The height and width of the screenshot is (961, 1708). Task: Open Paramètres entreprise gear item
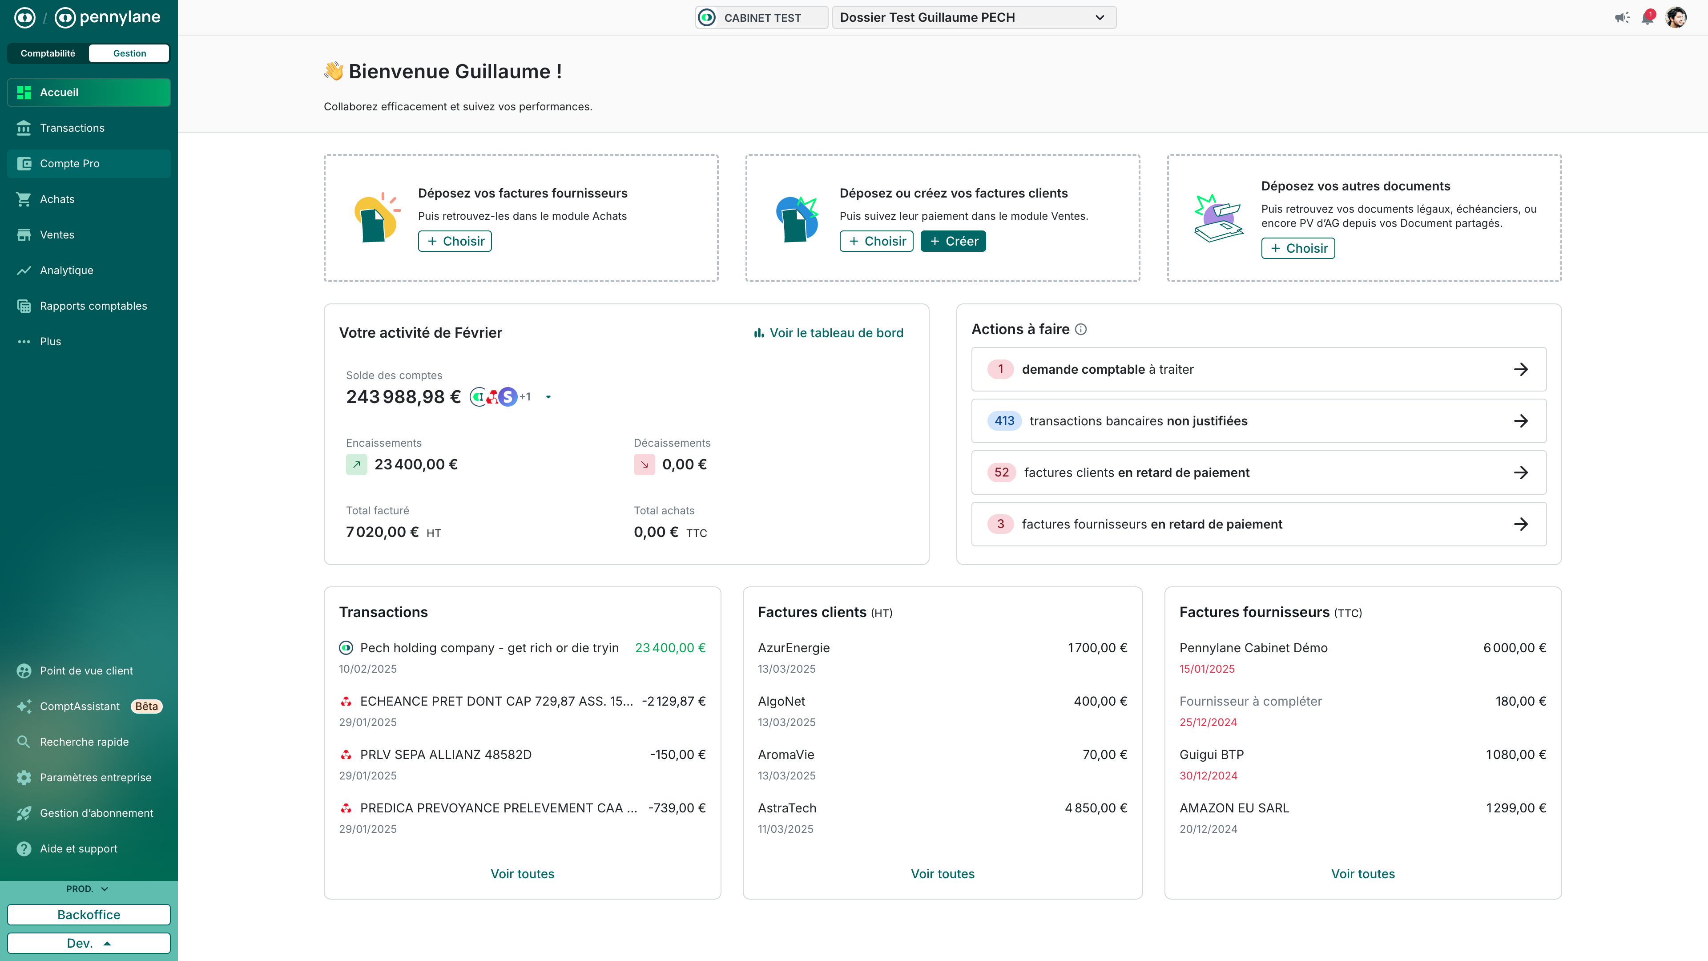pos(95,777)
